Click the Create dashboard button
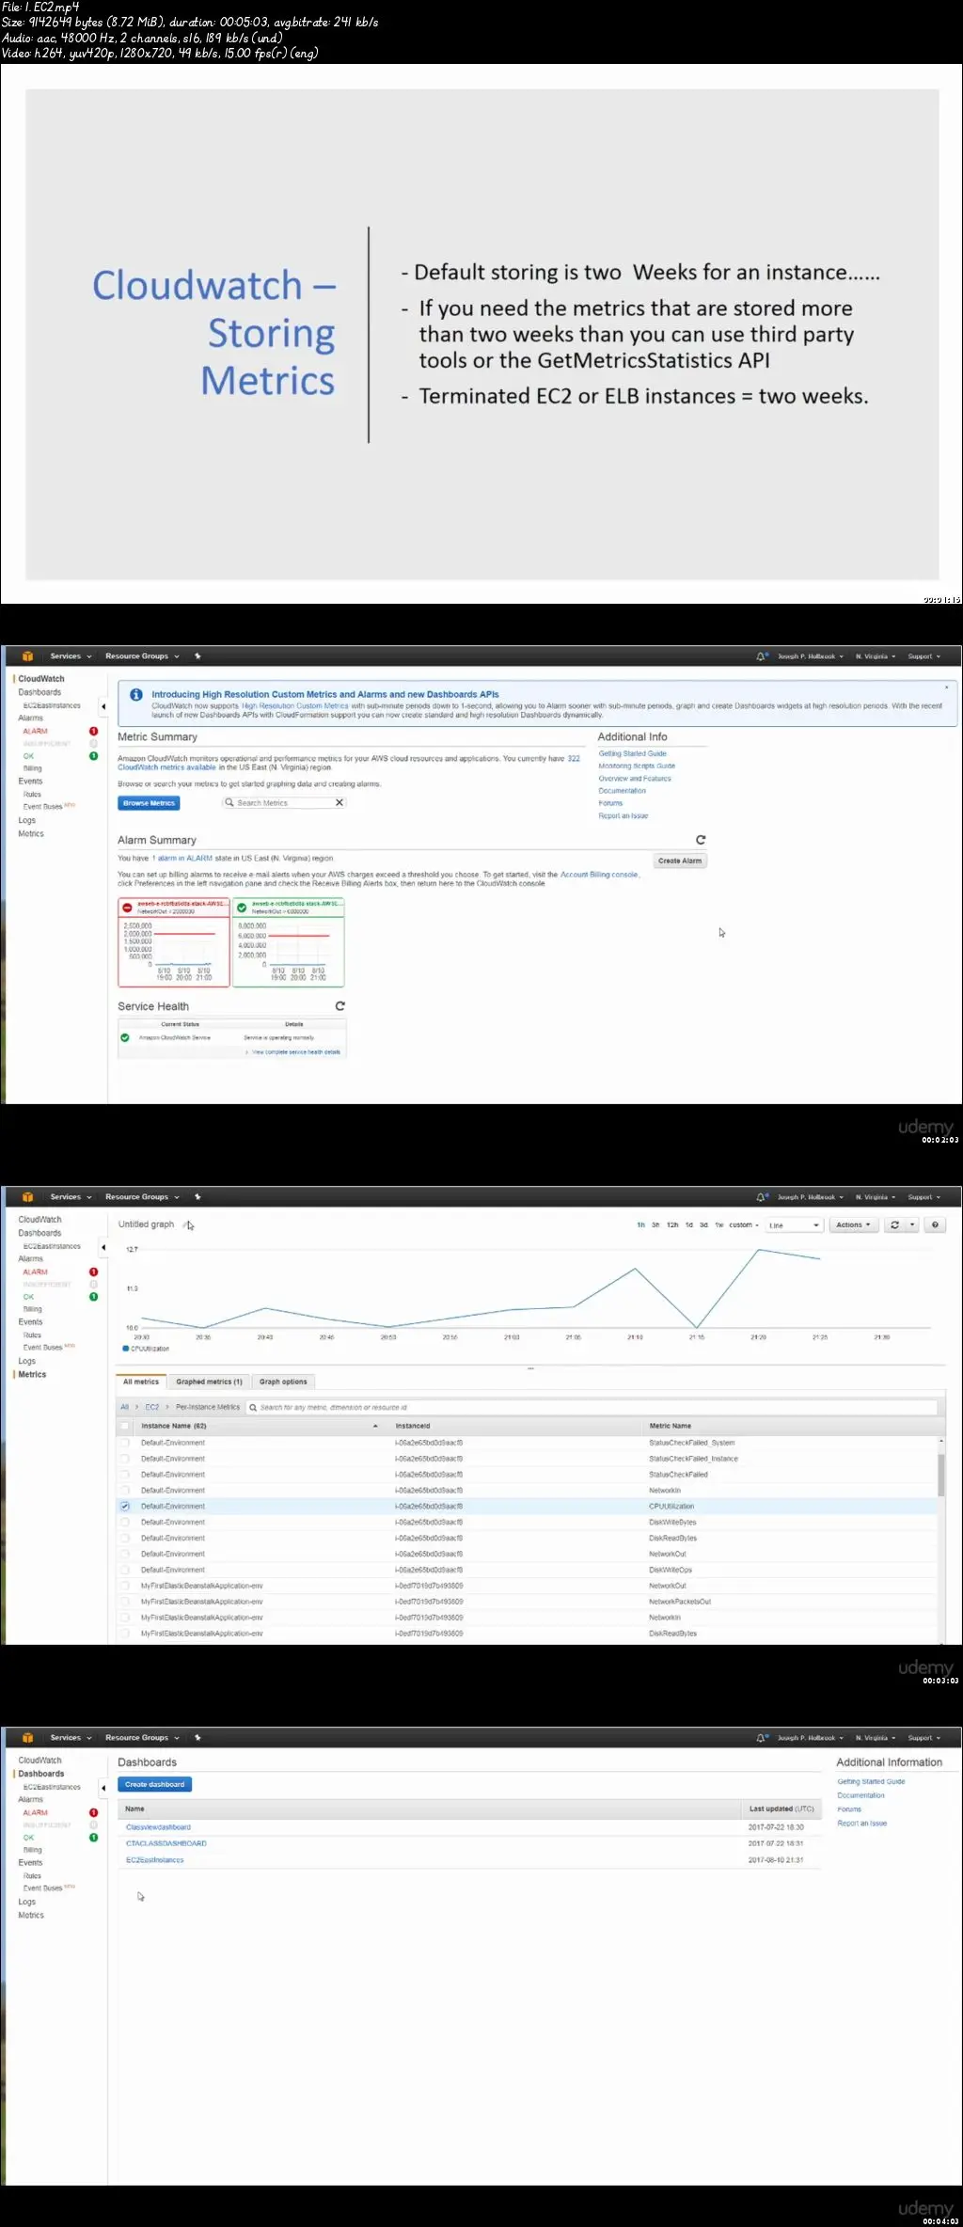The image size is (963, 2227). pos(154,1784)
